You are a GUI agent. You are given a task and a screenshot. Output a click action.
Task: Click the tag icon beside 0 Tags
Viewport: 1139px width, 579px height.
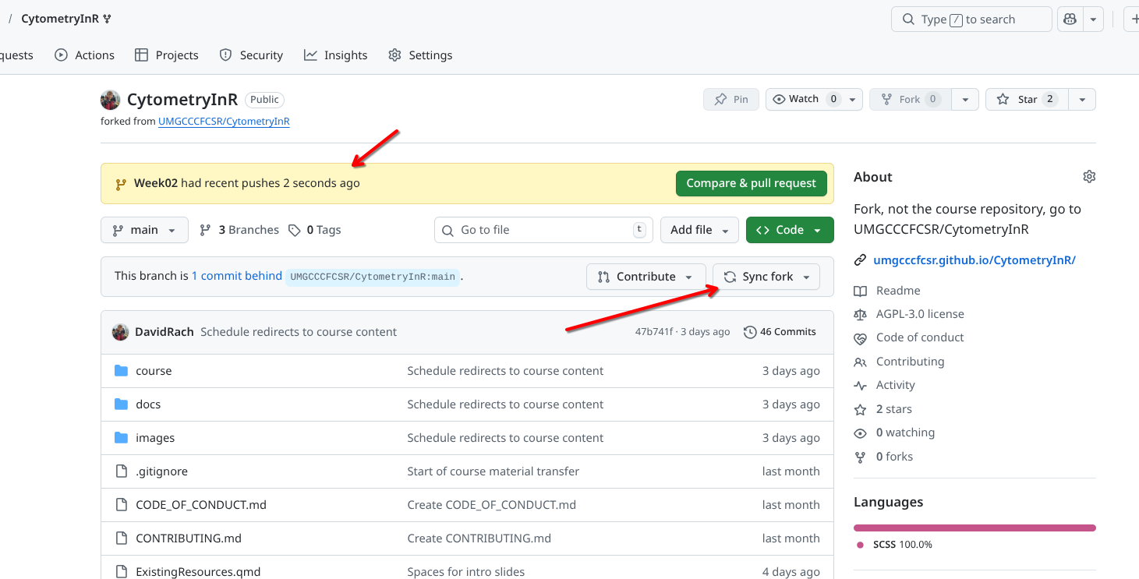[294, 230]
